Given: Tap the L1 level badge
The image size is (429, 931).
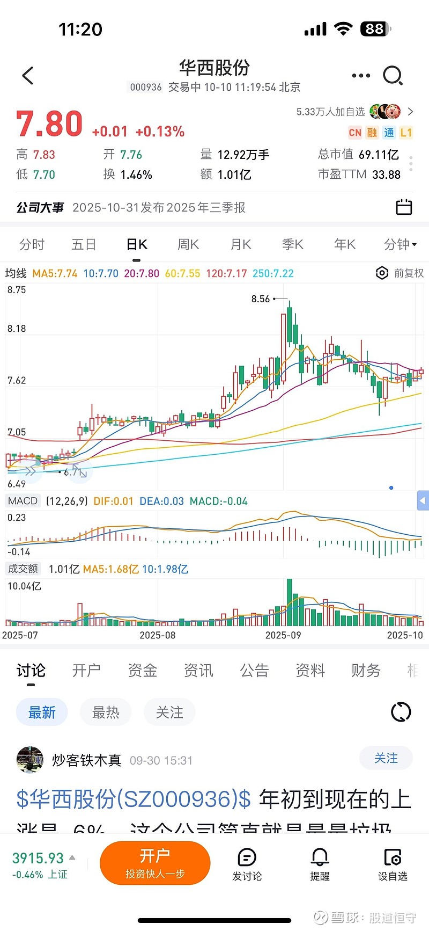Looking at the screenshot, I should [406, 133].
